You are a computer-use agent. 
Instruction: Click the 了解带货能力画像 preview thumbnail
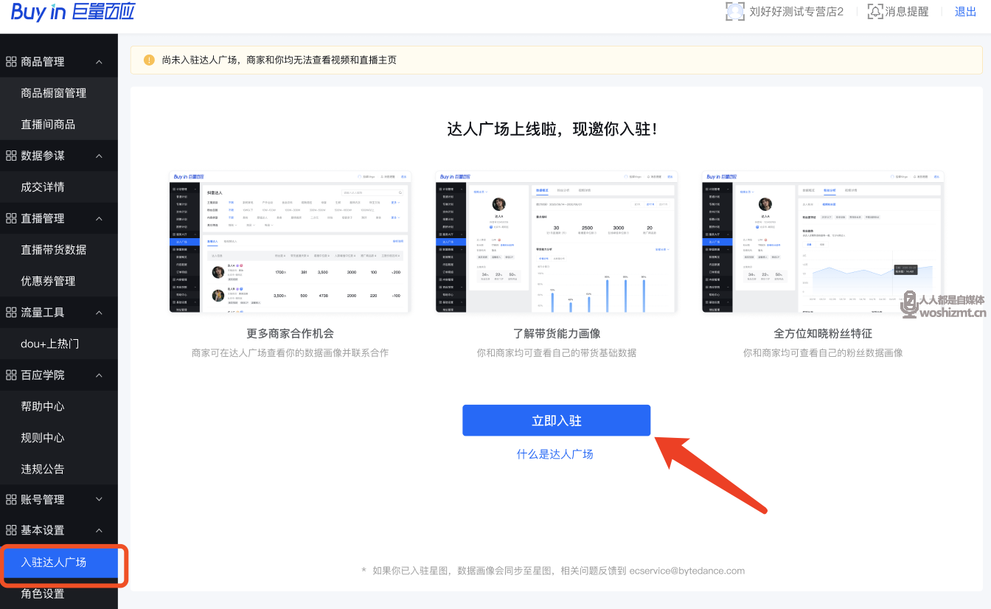pos(557,242)
